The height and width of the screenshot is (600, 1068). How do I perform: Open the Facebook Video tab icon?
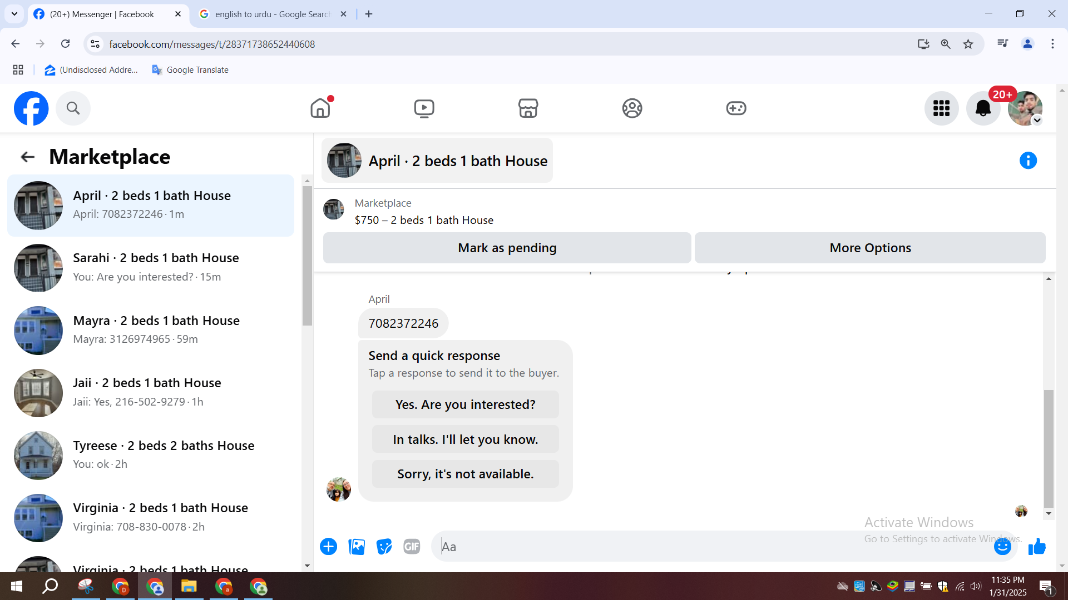(424, 108)
